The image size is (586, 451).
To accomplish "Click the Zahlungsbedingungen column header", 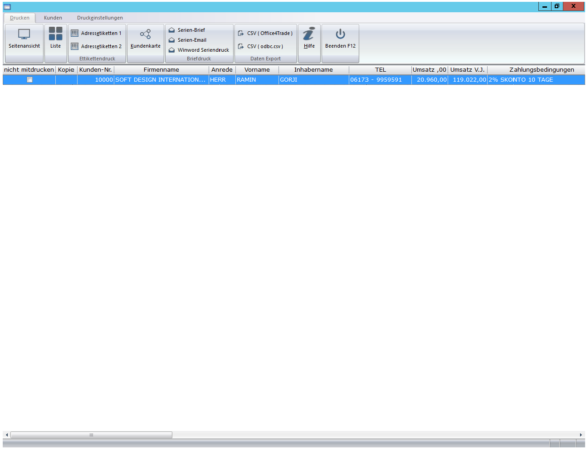I will (541, 70).
